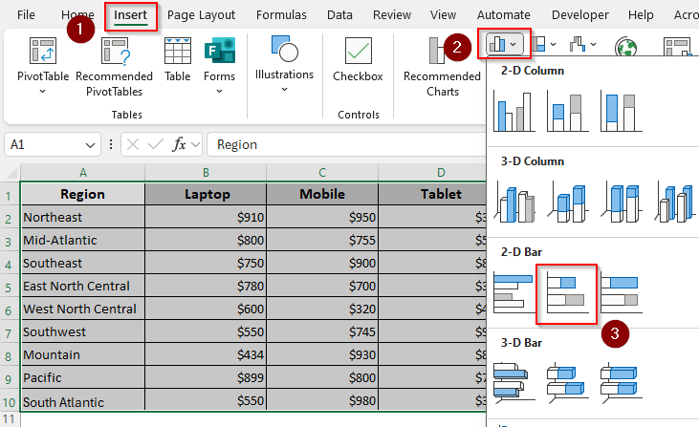Open the Illustrations gallery
The image size is (699, 427).
pyautogui.click(x=284, y=62)
